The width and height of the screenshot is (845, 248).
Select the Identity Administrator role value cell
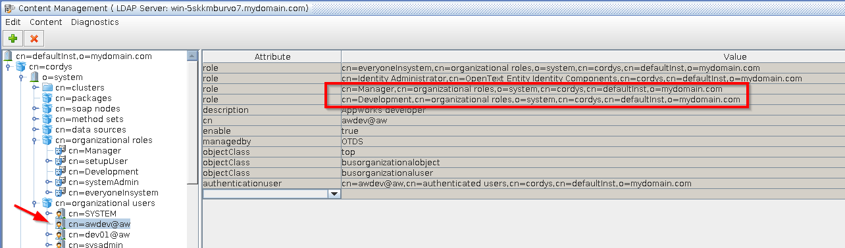[x=593, y=79]
